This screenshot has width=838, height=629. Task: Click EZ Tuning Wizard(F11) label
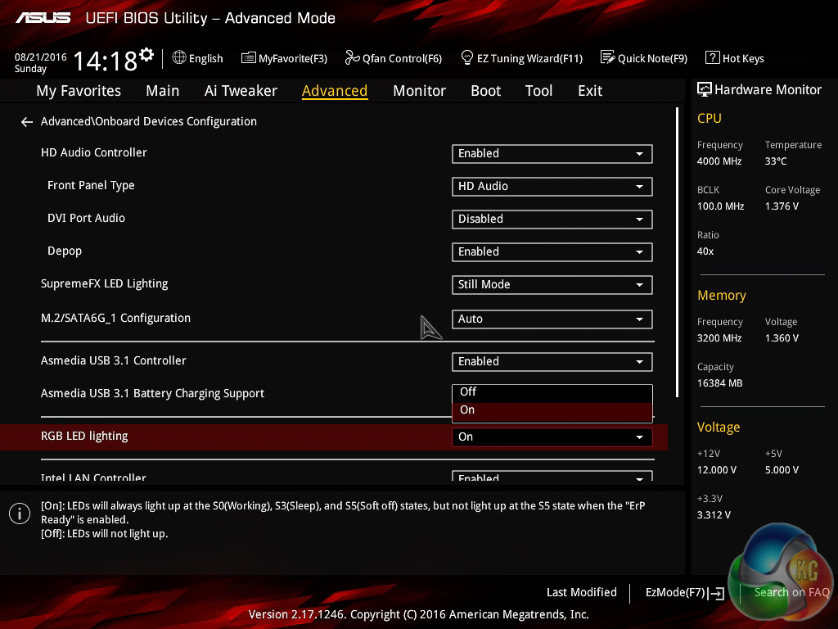coord(529,58)
